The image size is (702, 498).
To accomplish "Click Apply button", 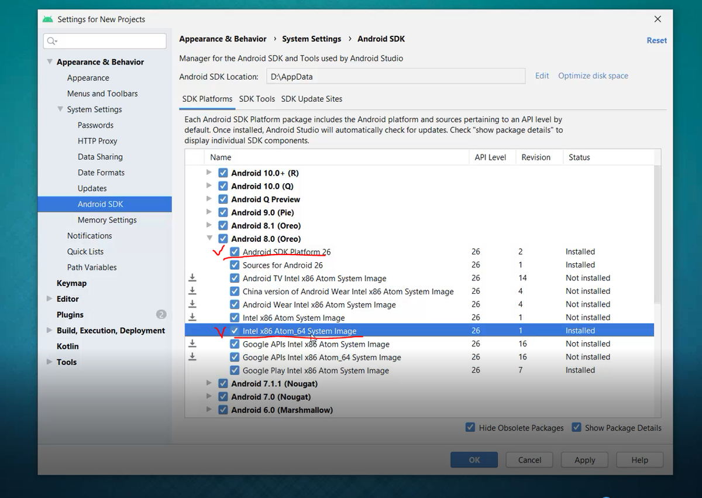I will (585, 460).
